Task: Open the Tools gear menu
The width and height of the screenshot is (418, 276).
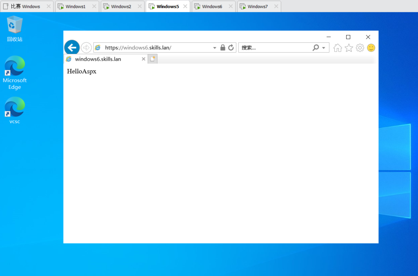Action: point(360,48)
